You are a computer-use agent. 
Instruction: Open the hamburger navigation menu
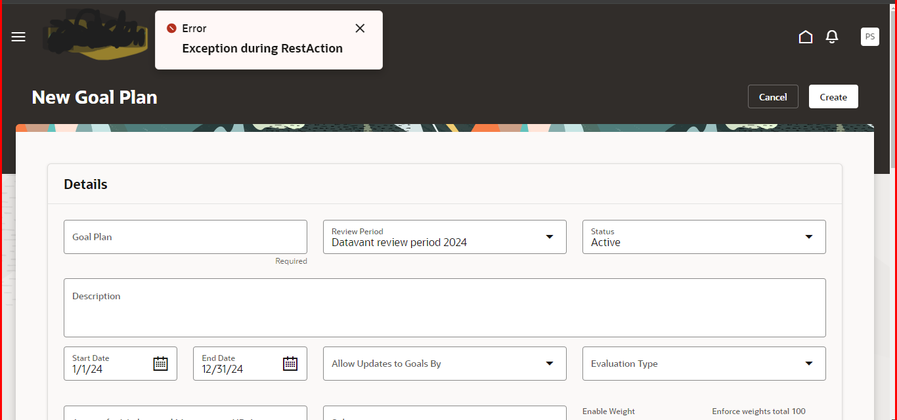18,37
